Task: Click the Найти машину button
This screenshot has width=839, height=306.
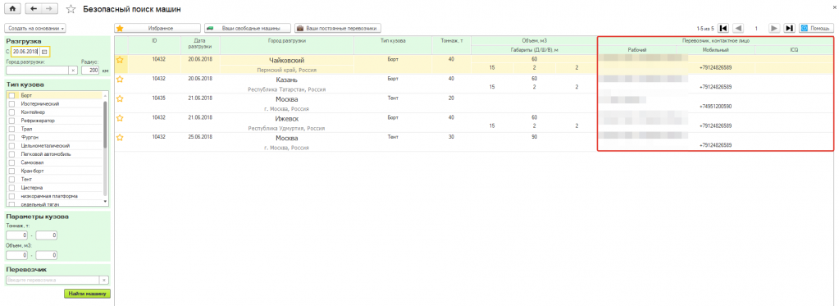Action: (x=87, y=294)
